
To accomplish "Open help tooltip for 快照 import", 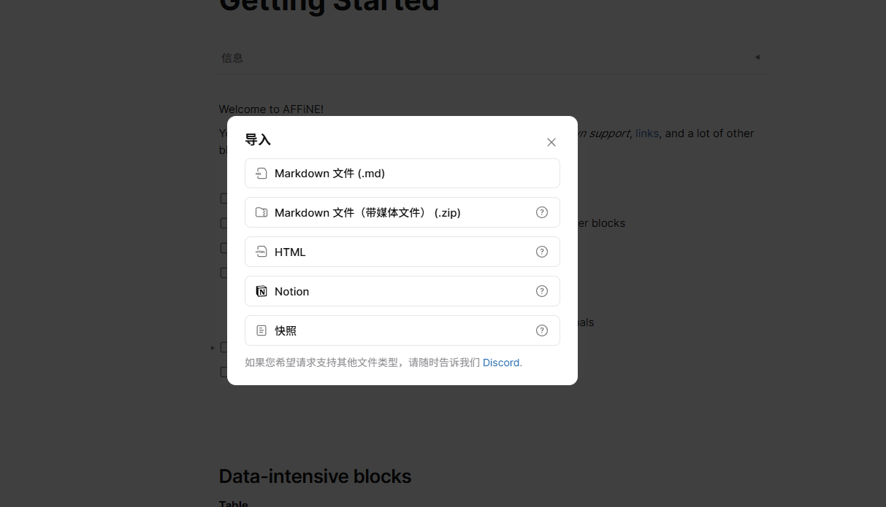I will coord(542,331).
